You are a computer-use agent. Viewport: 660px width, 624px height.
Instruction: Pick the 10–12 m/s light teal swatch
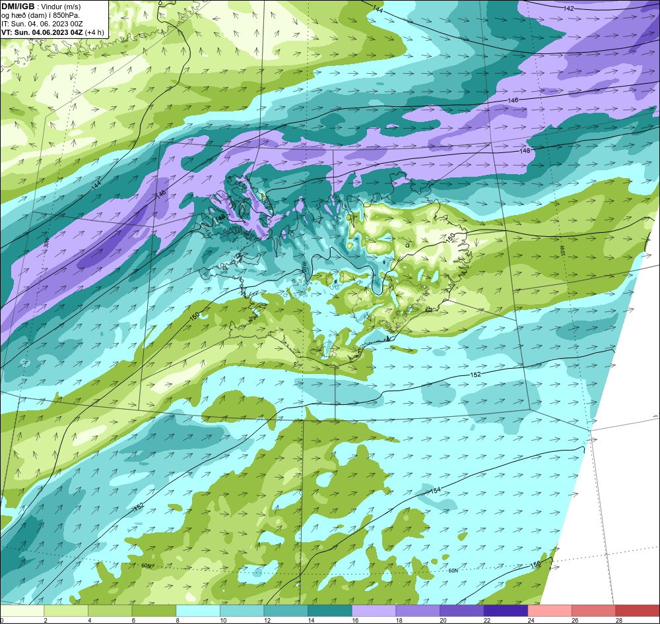tap(242, 611)
